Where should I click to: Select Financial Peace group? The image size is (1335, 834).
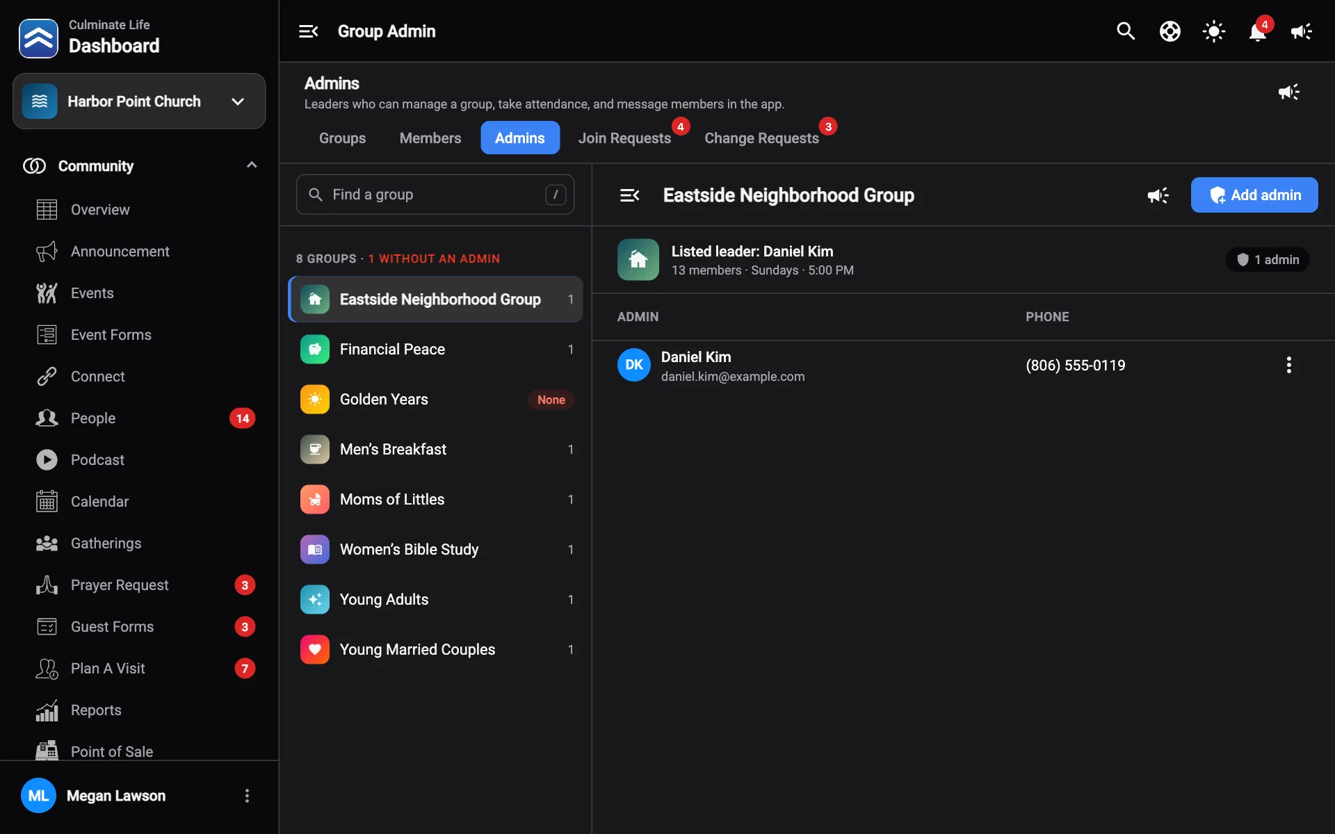pos(435,349)
